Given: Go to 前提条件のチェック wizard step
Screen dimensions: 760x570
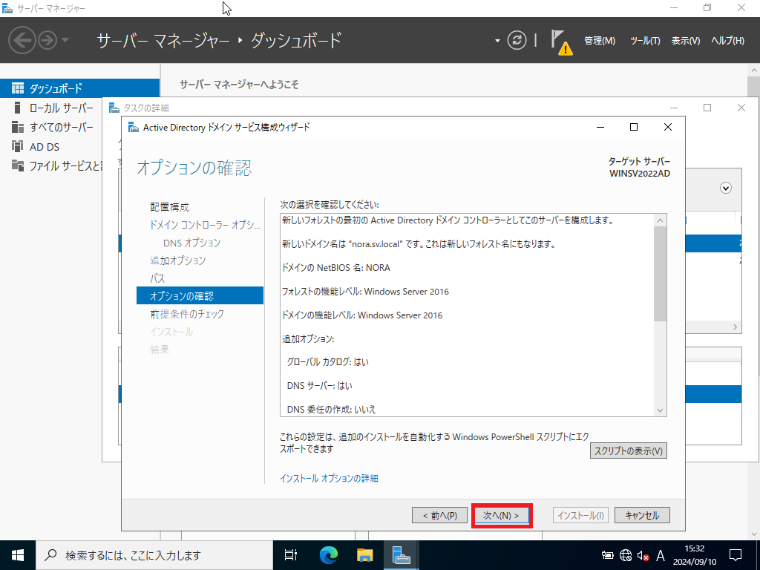Looking at the screenshot, I should (187, 314).
